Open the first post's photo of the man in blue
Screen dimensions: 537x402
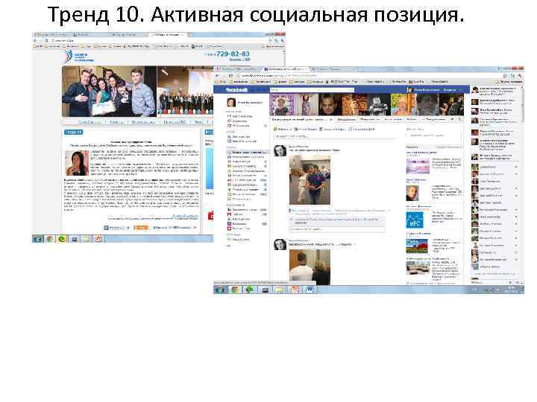(x=310, y=180)
